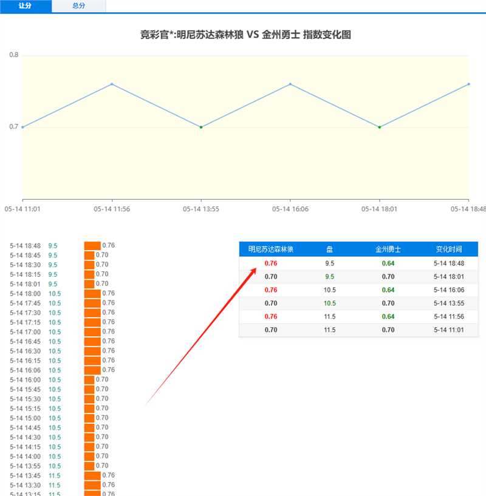Click the orange bar for 5-14 16:06

click(92, 370)
